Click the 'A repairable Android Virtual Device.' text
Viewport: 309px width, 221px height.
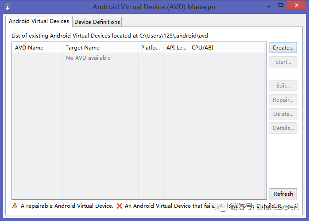coord(67,206)
